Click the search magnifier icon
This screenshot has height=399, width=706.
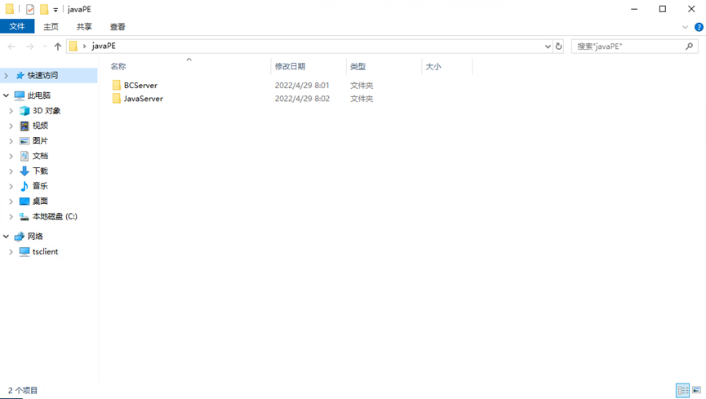point(690,47)
